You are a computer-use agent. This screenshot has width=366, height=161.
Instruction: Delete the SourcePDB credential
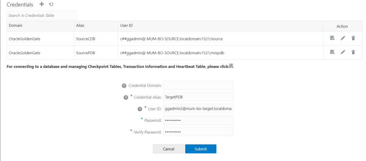tap(353, 52)
